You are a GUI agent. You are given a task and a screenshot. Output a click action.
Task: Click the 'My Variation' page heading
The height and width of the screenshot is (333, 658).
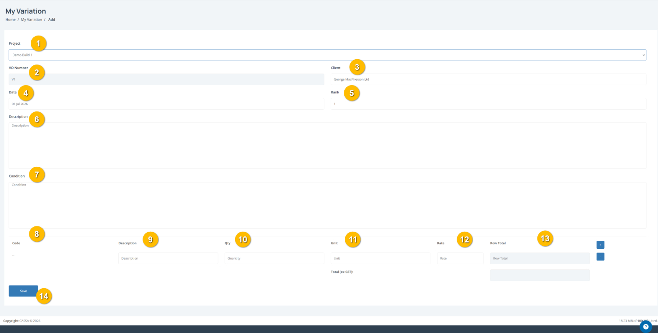coord(25,11)
